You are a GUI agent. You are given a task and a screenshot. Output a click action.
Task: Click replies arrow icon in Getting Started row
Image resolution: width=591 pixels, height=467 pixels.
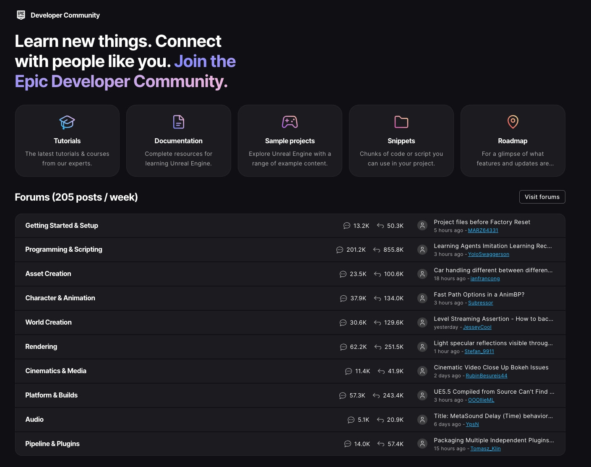click(x=380, y=226)
